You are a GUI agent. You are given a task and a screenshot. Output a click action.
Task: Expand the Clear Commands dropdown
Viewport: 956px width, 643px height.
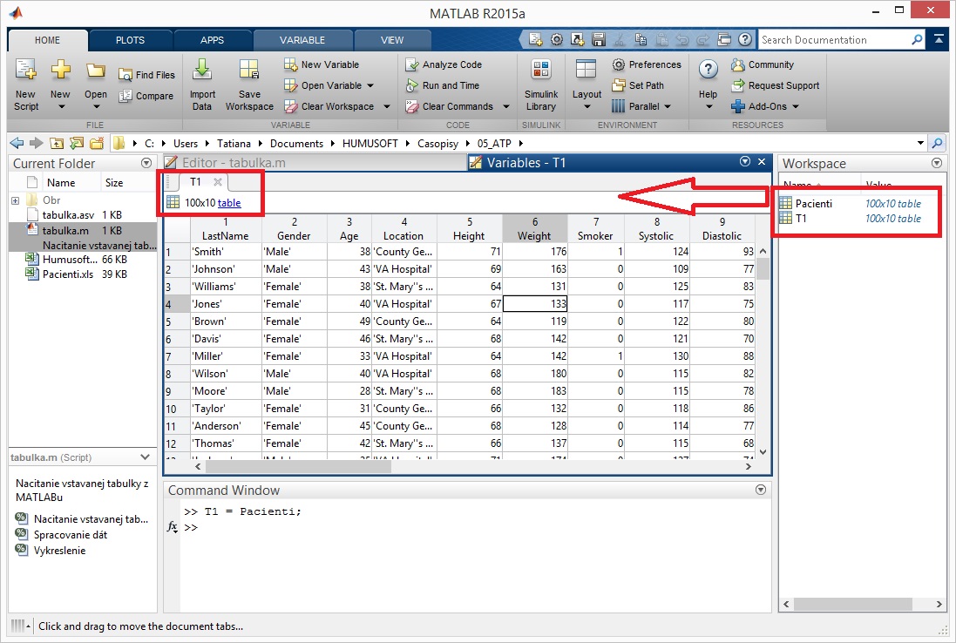506,106
